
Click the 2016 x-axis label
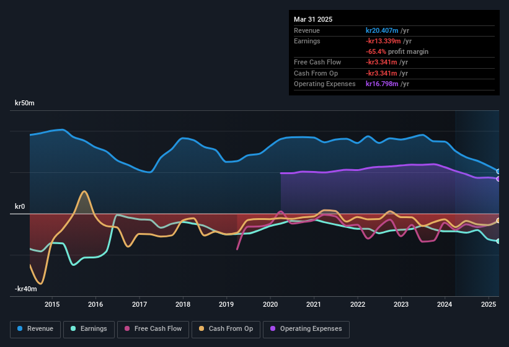tap(95, 304)
